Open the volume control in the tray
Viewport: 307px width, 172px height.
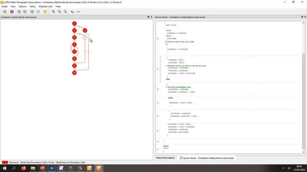(289, 168)
